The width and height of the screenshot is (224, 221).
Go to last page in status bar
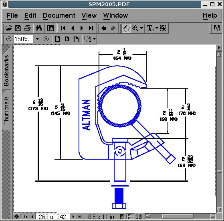click(80, 217)
